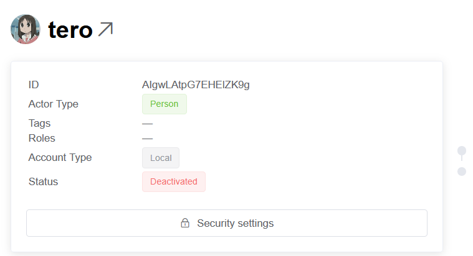Click the empty dash value for Roles
Image resolution: width=473 pixels, height=256 pixels.
click(x=148, y=138)
